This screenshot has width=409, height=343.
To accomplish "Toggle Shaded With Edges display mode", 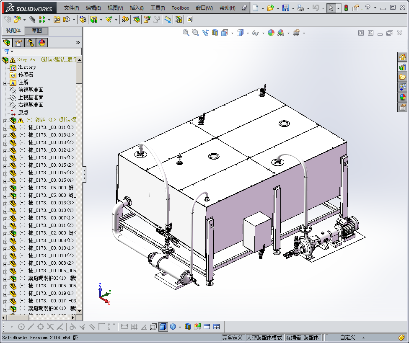I will click(x=163, y=327).
